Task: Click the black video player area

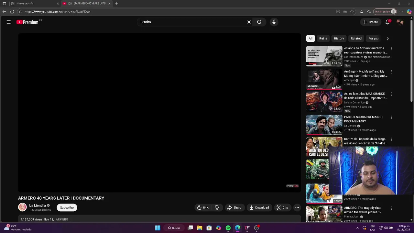Action: pos(159,113)
